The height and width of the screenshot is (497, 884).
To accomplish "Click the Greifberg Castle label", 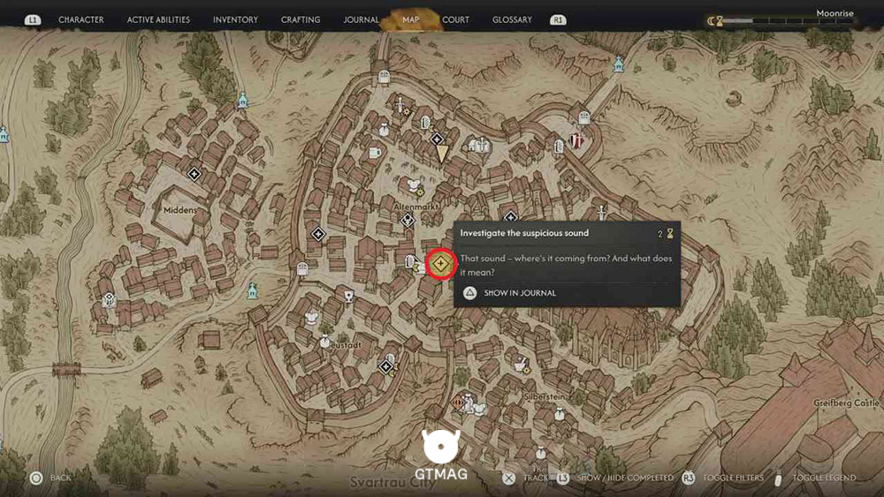I will [x=846, y=403].
